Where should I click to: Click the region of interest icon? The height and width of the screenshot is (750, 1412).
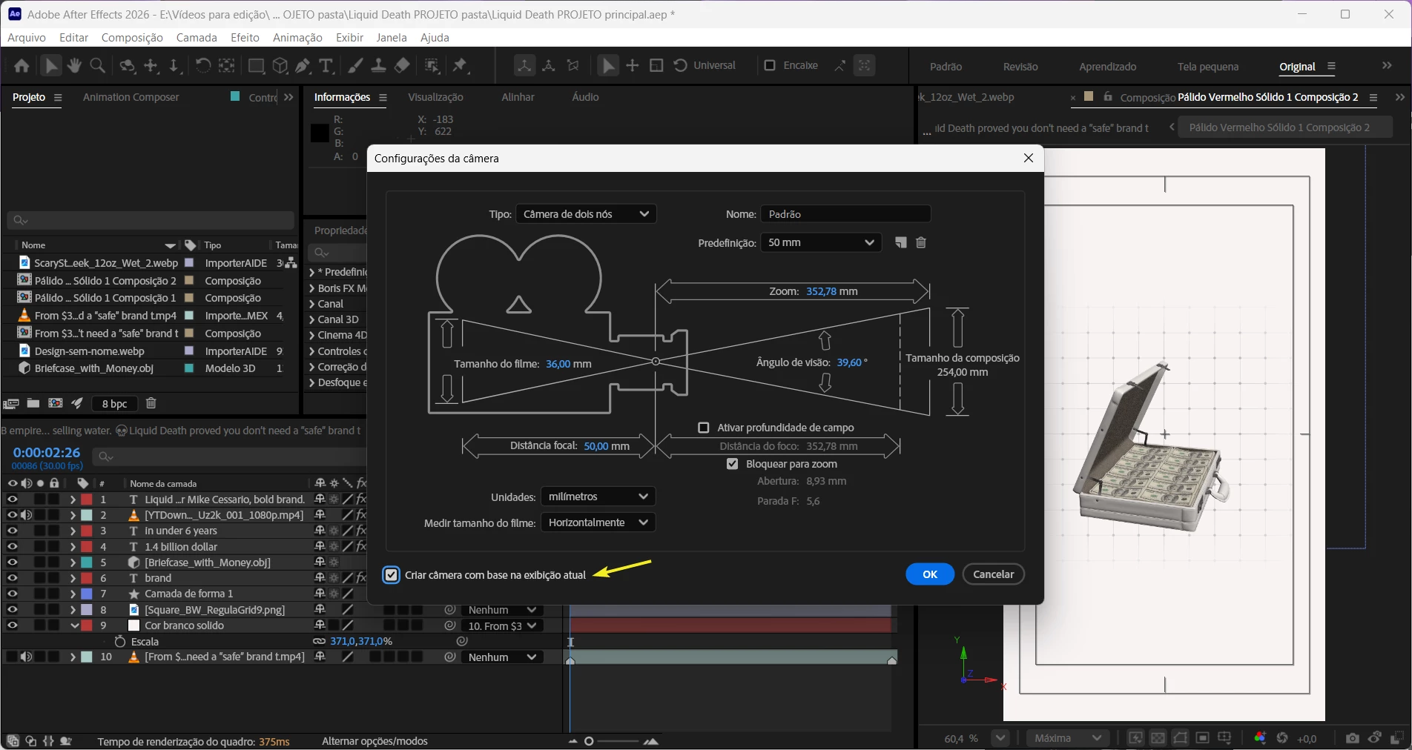[1202, 738]
